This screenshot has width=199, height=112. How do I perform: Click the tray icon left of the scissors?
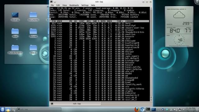[x=167, y=110]
